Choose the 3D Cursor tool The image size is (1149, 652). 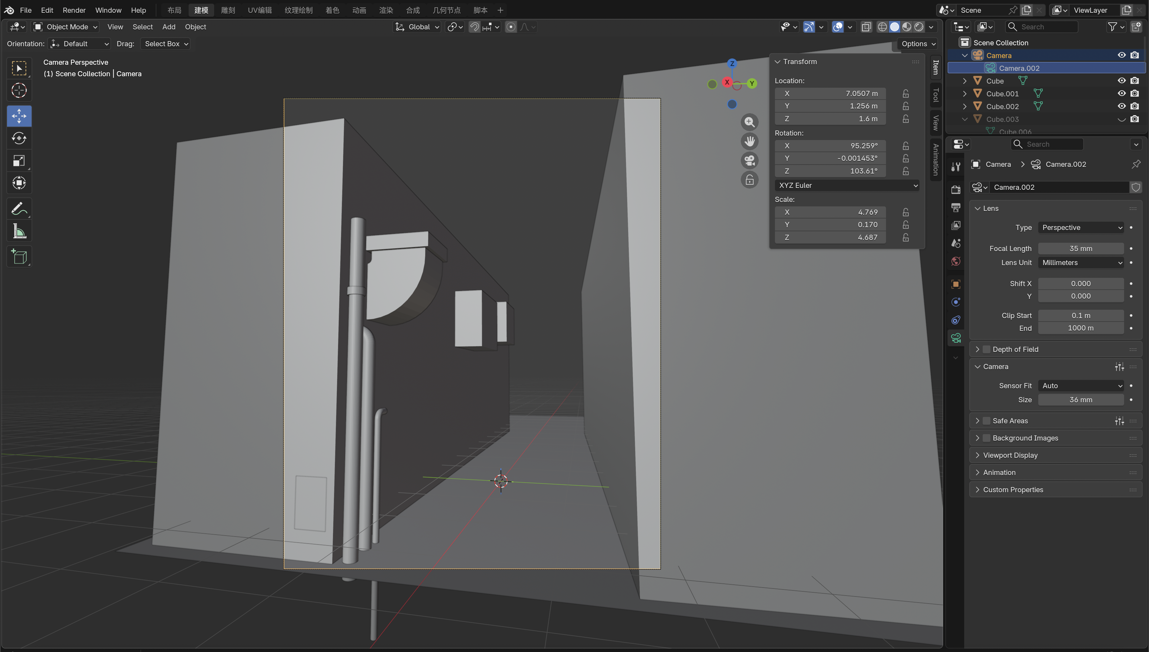[x=19, y=91]
